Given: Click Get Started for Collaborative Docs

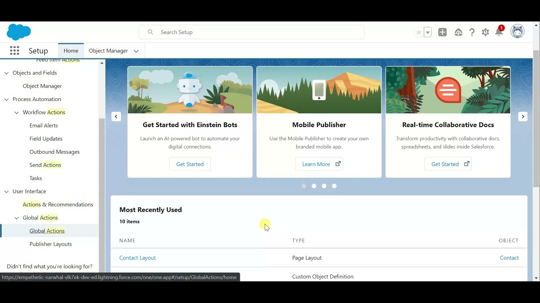Looking at the screenshot, I should point(448,164).
